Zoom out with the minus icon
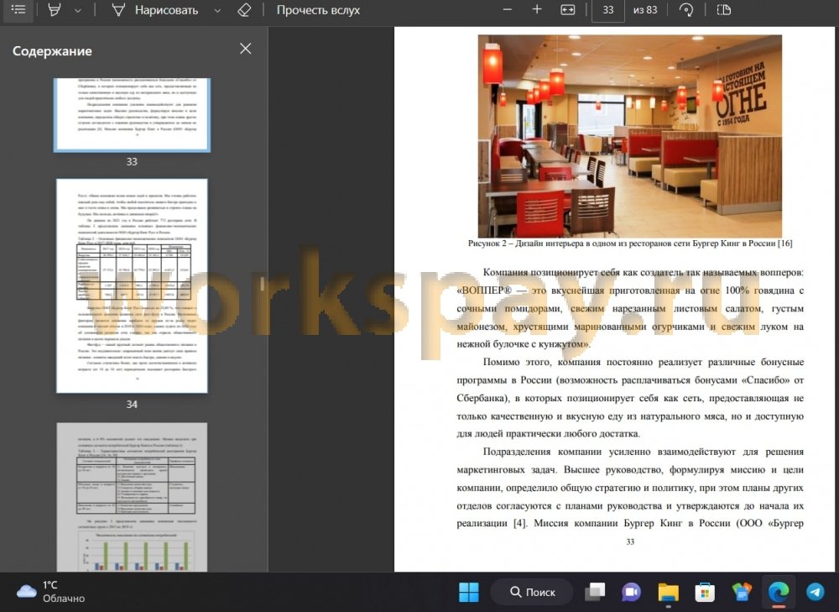 tap(508, 9)
